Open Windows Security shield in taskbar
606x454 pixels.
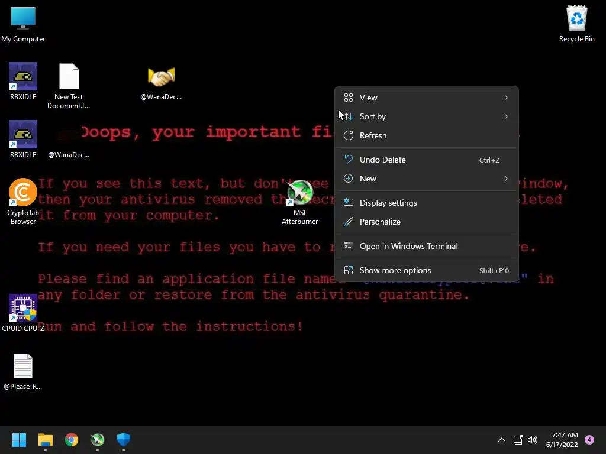pos(124,440)
